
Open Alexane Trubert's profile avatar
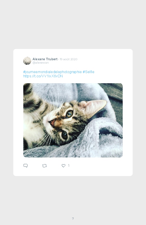(27, 61)
